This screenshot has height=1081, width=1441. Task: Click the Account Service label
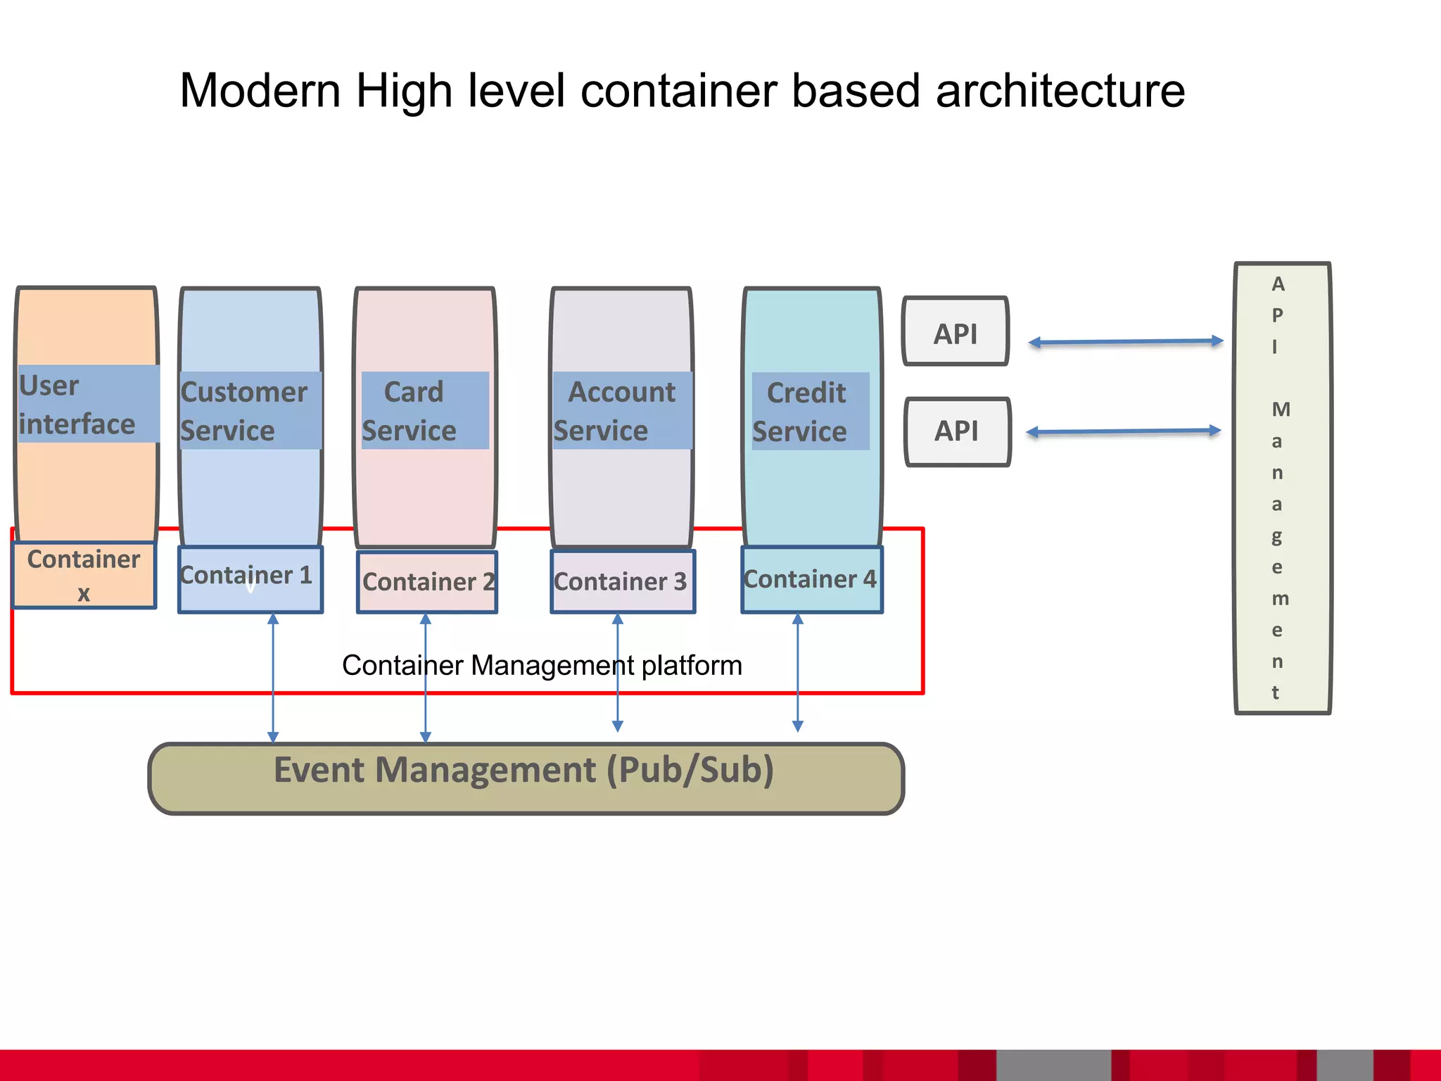[x=622, y=410]
